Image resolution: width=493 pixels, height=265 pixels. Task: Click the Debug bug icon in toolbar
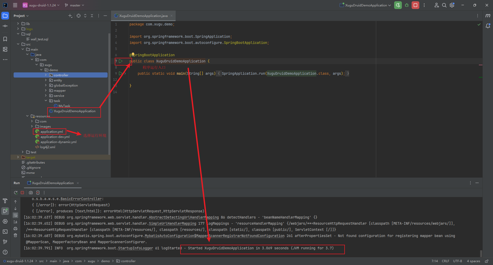tap(407, 5)
